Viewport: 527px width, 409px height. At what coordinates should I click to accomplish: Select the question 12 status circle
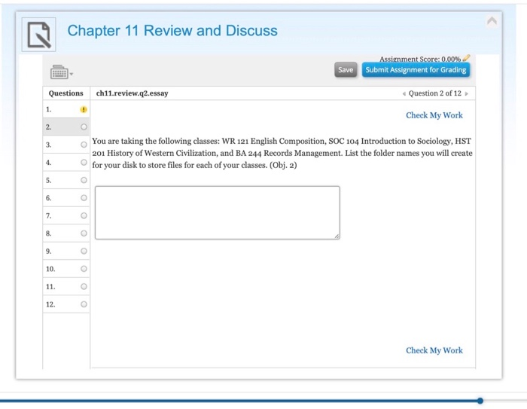point(84,304)
